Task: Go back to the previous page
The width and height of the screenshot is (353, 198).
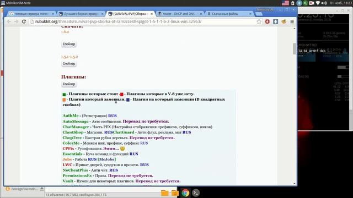Action: pyautogui.click(x=9, y=21)
